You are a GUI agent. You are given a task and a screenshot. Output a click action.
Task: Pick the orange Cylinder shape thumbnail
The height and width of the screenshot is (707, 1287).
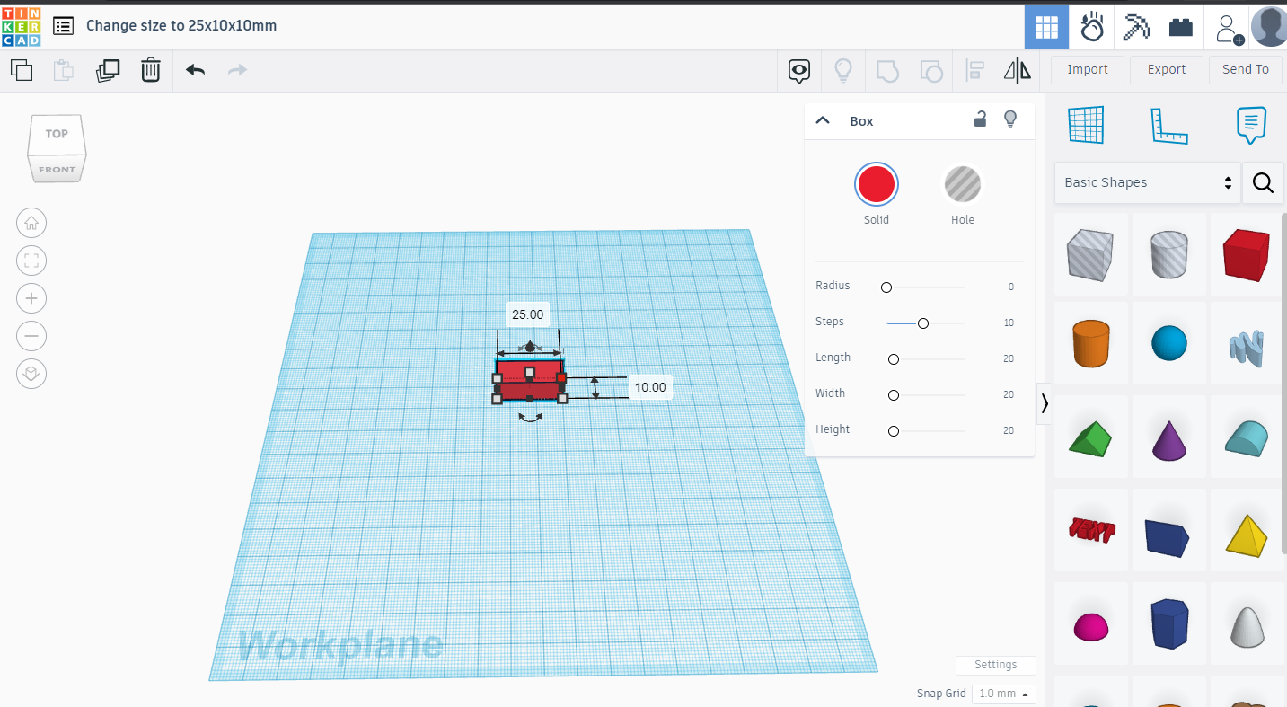tap(1091, 343)
